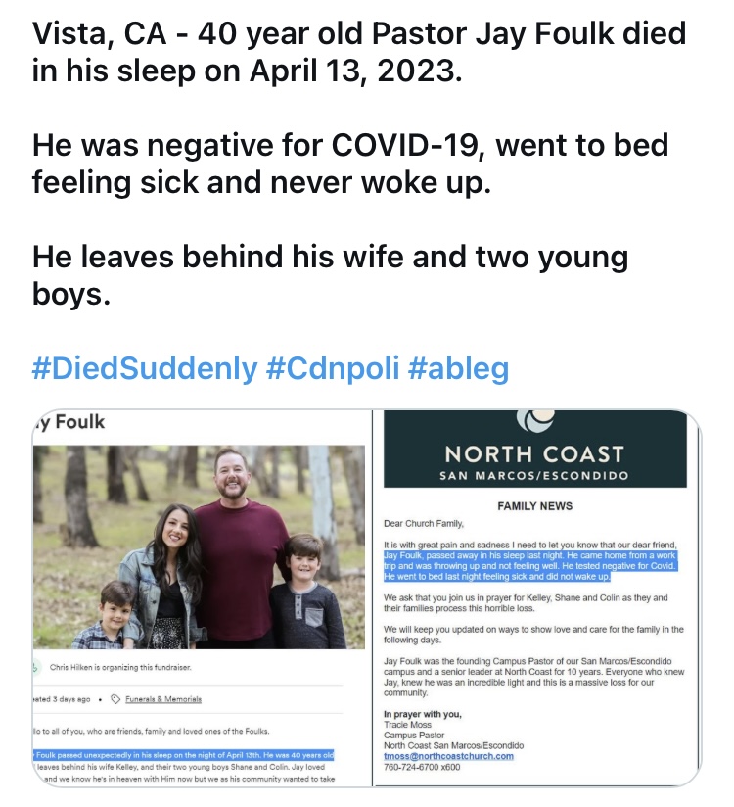Click the tweet line about his wife and boys
The height and width of the screenshot is (807, 734).
pyautogui.click(x=330, y=275)
